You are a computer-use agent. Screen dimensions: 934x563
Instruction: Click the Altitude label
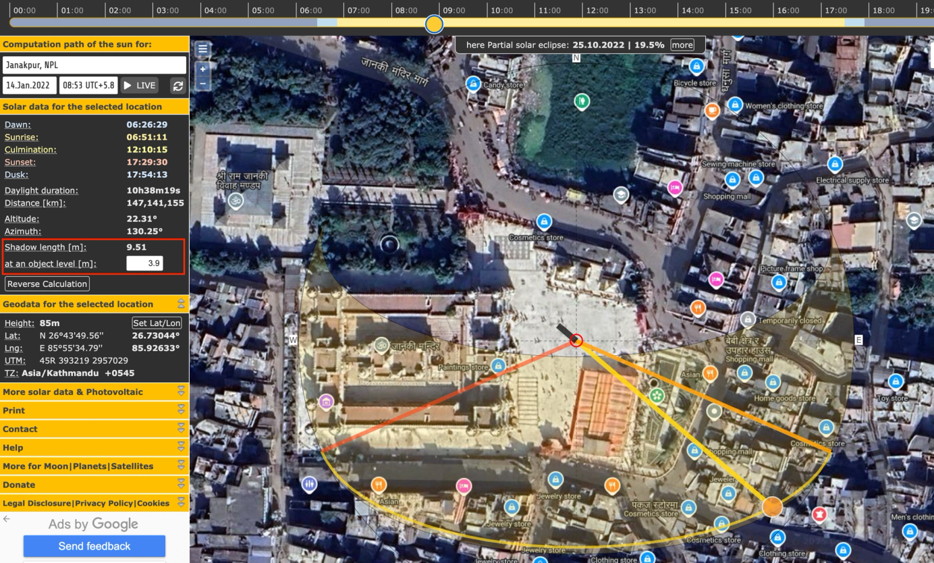(x=22, y=219)
